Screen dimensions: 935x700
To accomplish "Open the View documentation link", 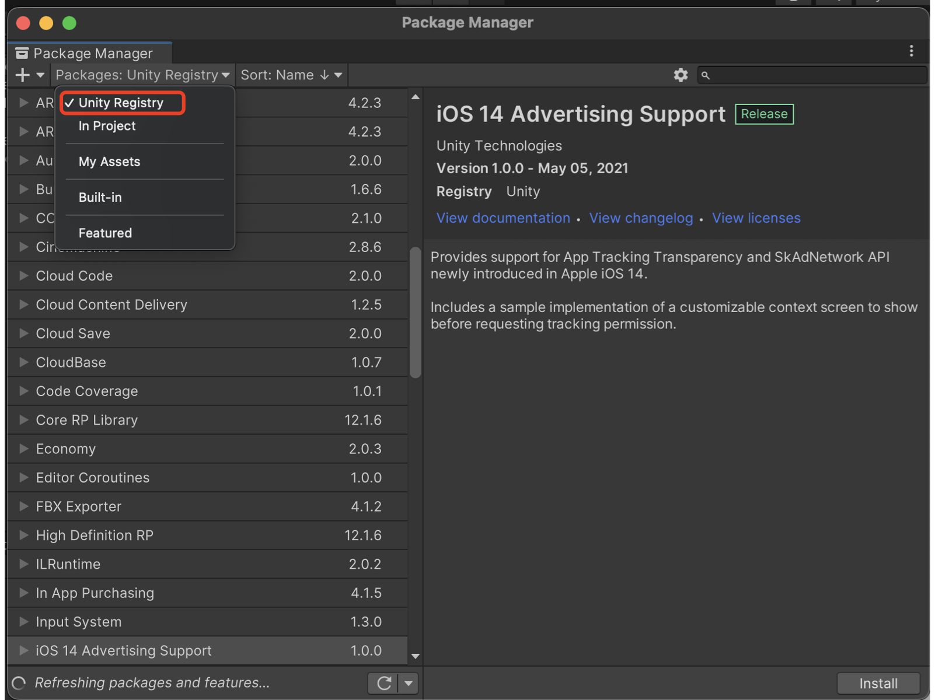I will pyautogui.click(x=503, y=218).
